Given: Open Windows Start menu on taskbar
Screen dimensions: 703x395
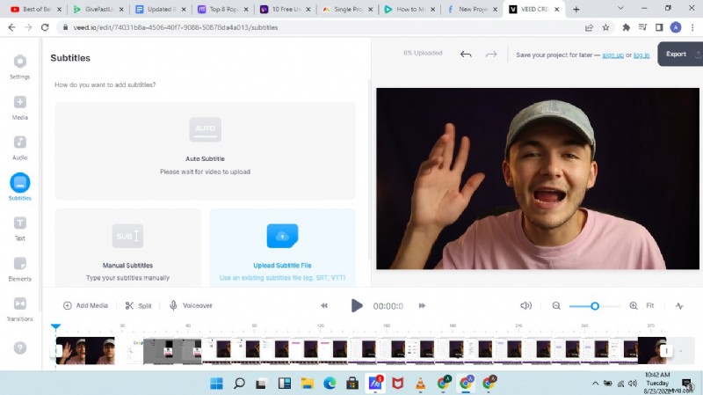Looking at the screenshot, I should pos(214,383).
